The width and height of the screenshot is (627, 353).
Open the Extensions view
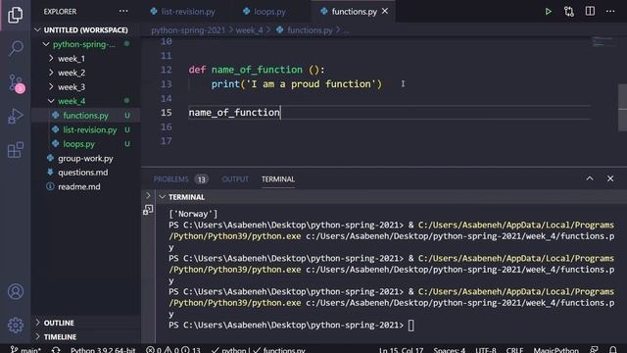click(x=16, y=150)
